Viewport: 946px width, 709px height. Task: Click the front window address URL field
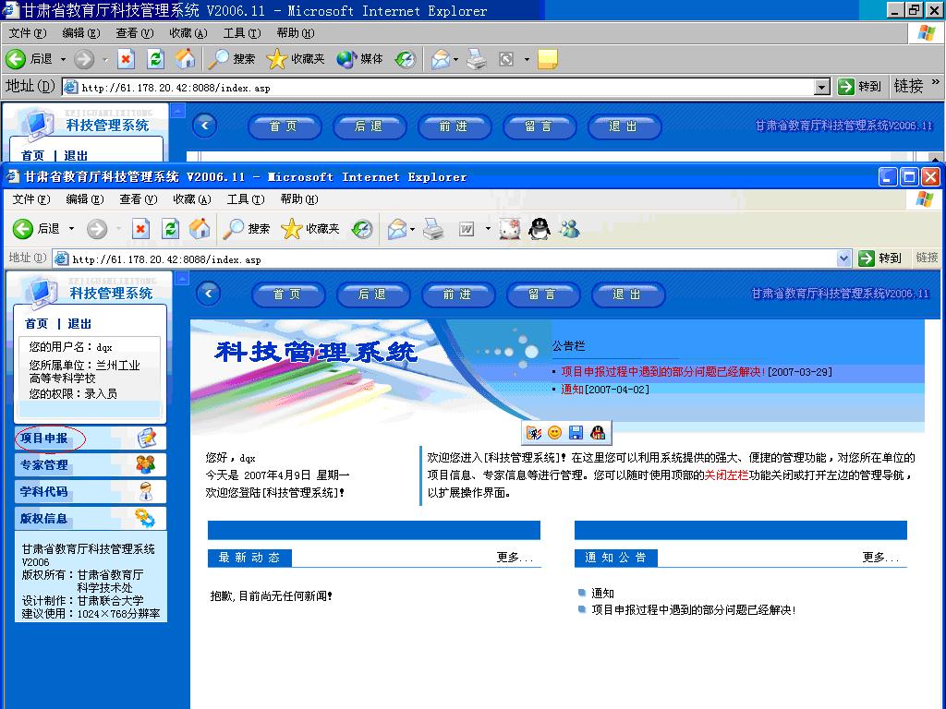tap(443, 259)
